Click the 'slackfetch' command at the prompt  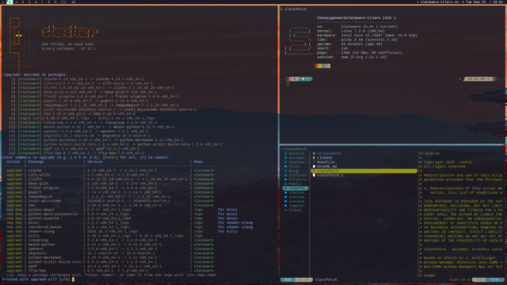(295, 9)
